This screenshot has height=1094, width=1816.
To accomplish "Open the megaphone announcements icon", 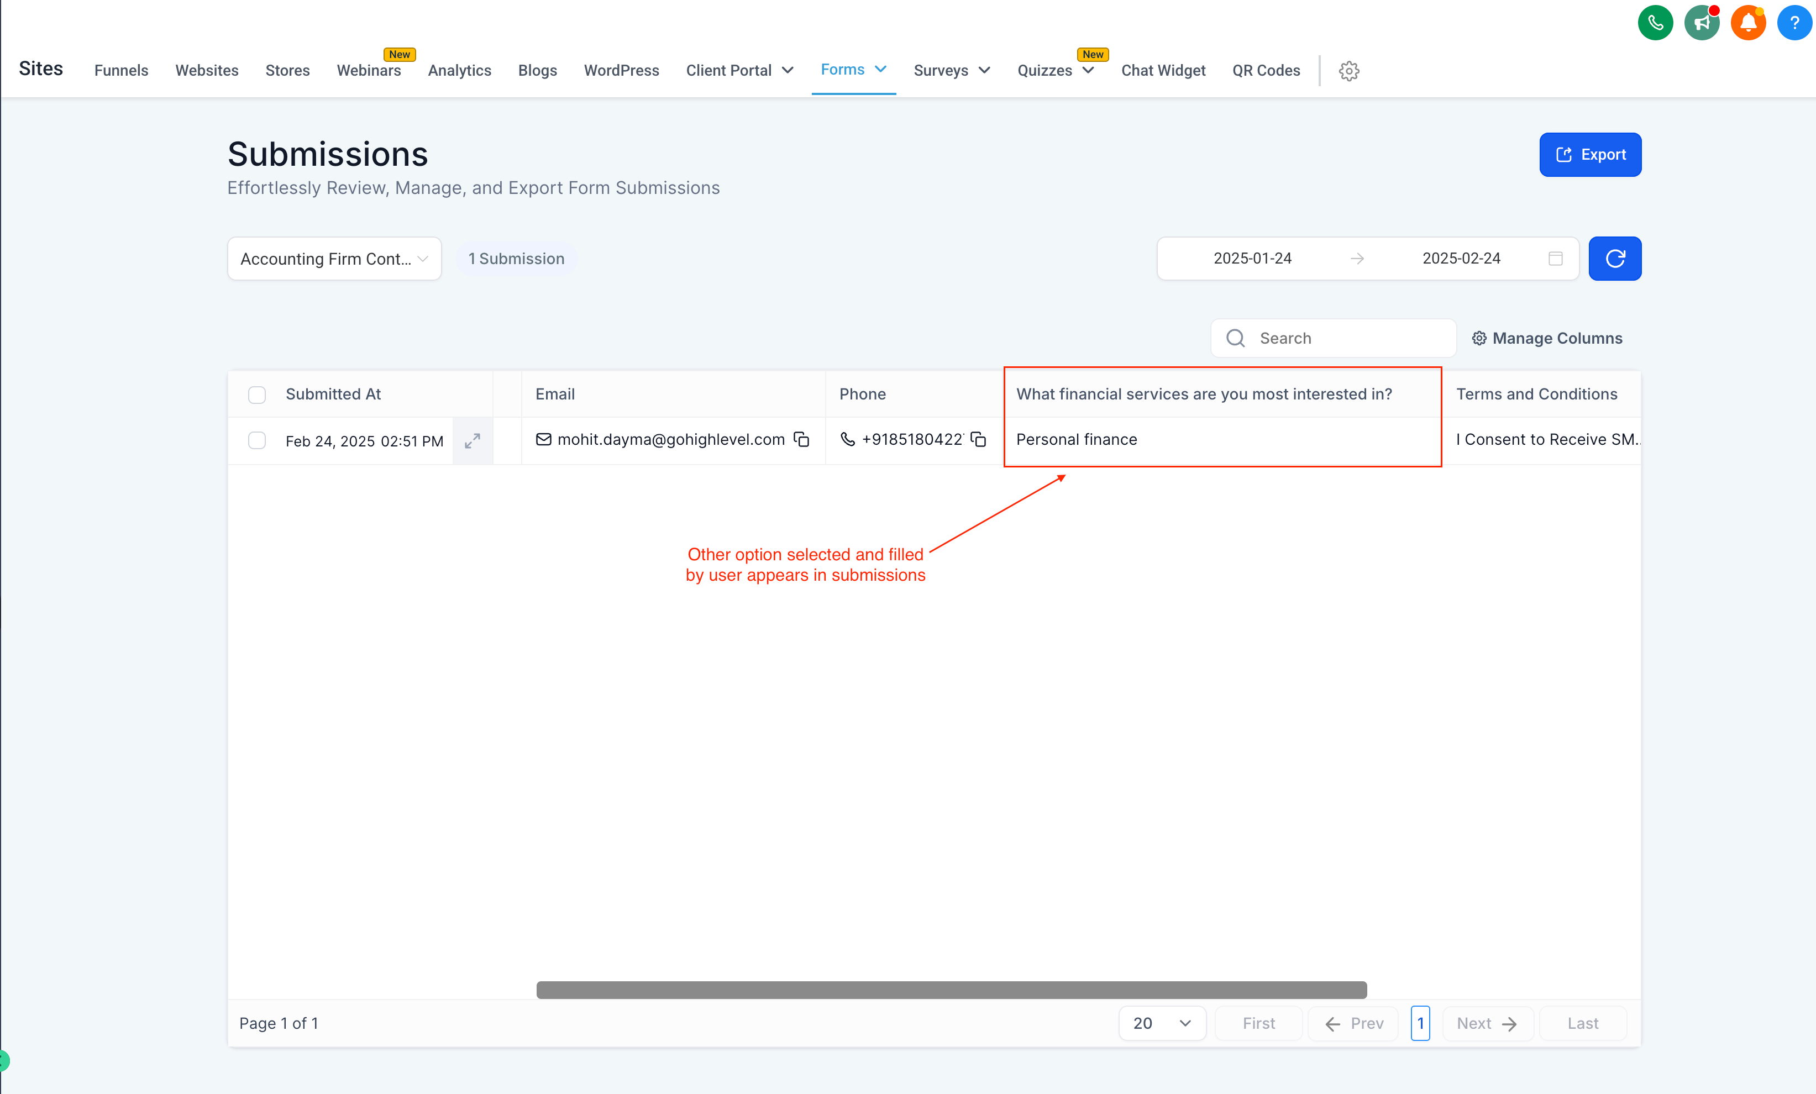I will pos(1701,23).
